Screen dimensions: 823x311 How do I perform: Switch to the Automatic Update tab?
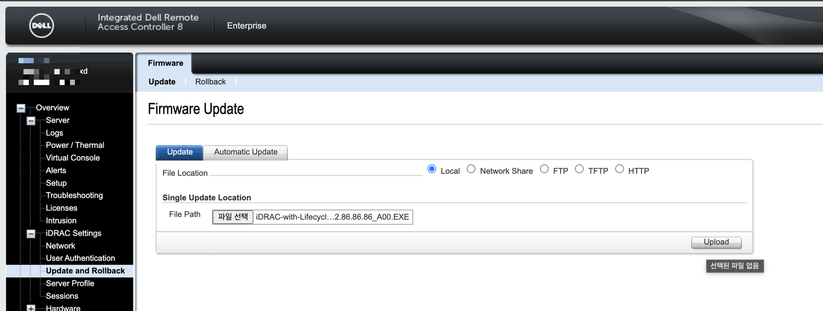click(246, 152)
